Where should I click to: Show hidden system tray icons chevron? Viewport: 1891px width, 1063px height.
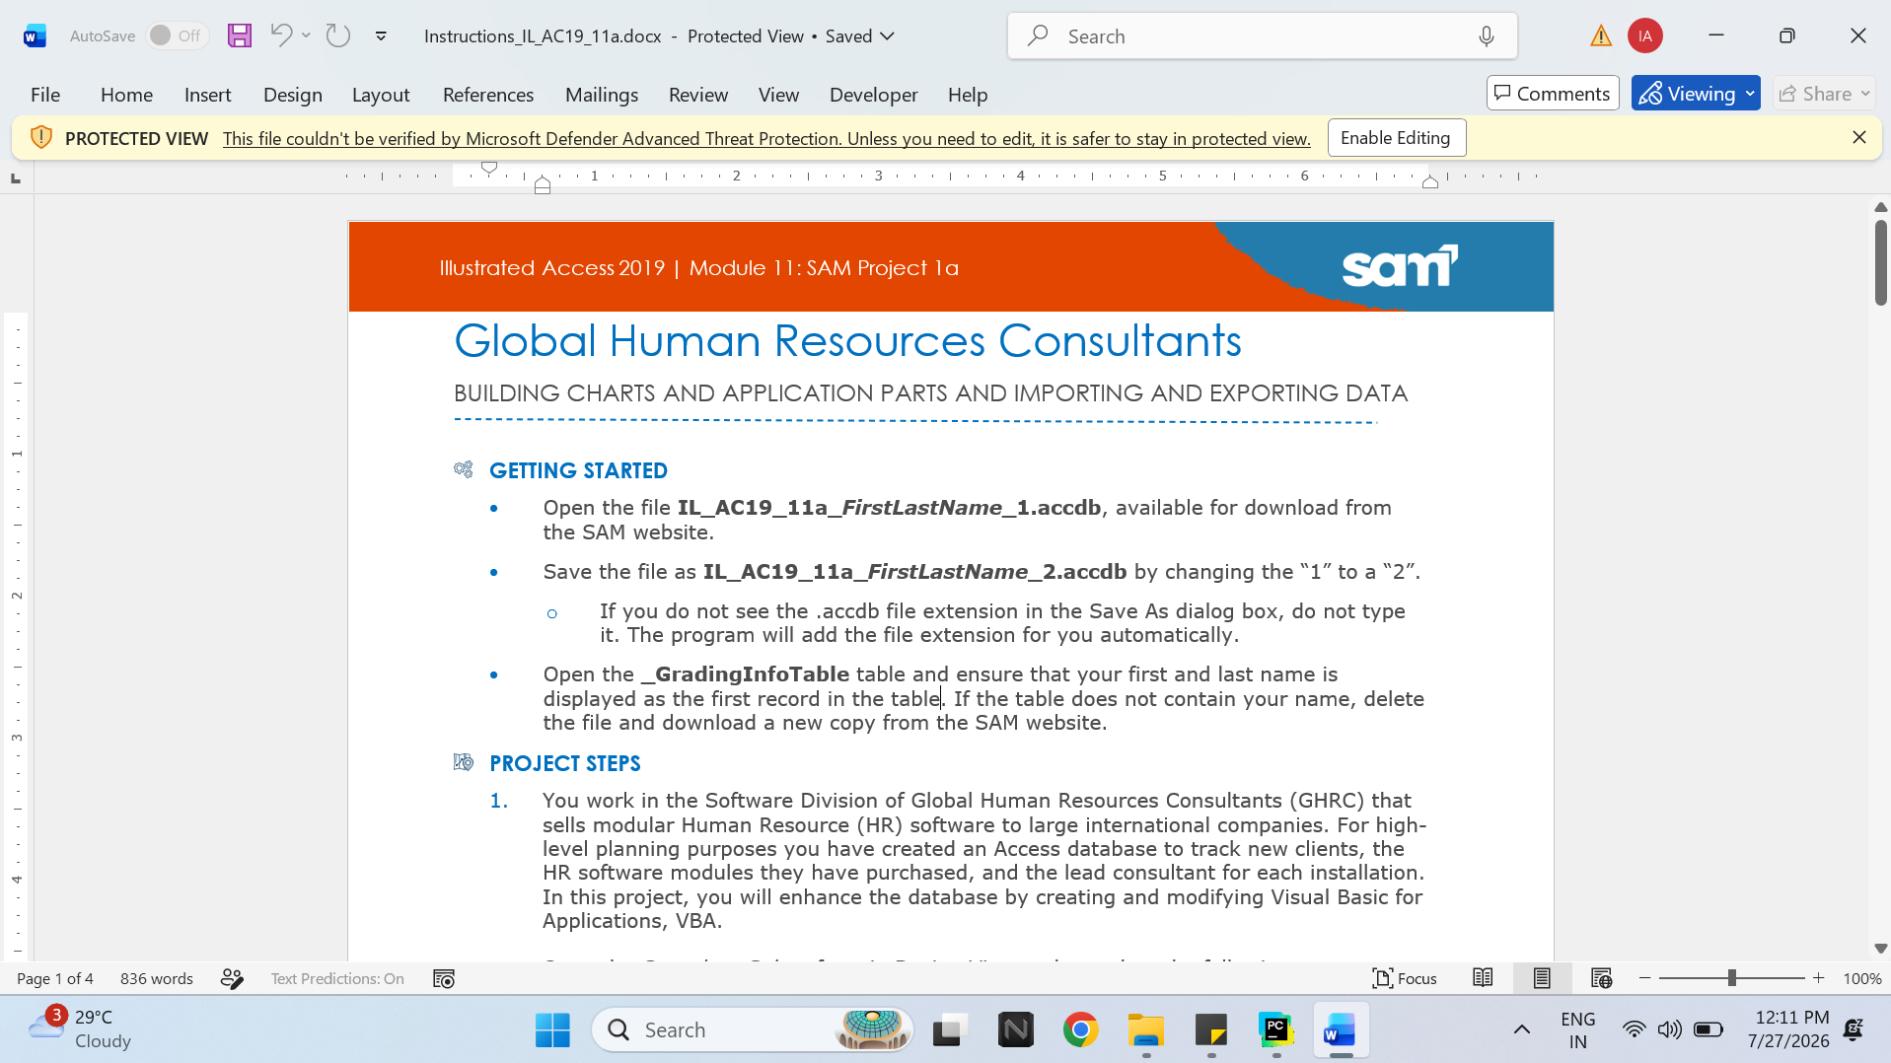(x=1522, y=1030)
